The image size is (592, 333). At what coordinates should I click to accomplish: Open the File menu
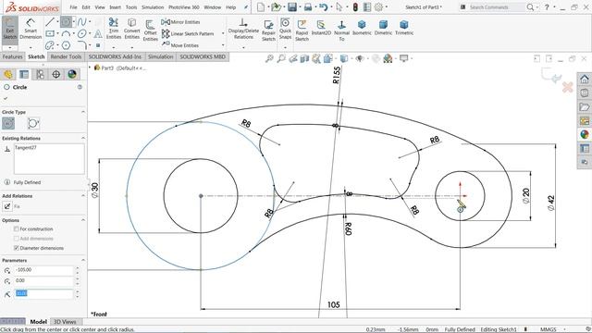tap(74, 7)
